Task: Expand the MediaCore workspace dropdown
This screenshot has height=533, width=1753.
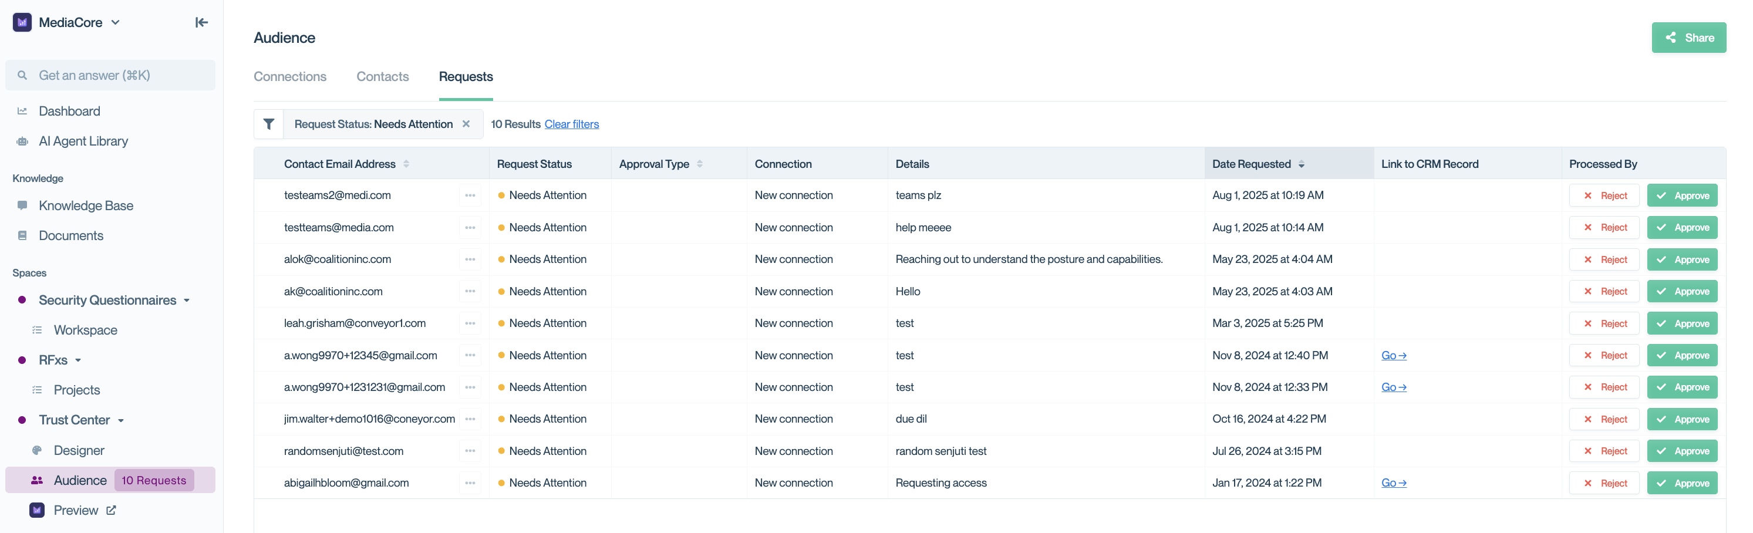Action: pyautogui.click(x=116, y=22)
